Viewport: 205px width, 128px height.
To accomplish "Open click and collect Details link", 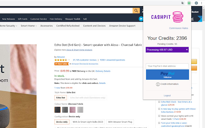I will 102,83.
